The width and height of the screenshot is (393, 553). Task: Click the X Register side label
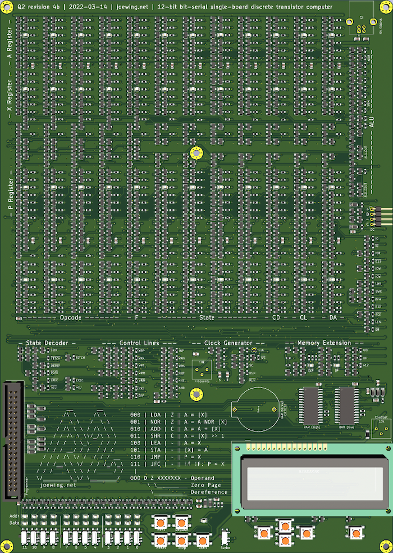pyautogui.click(x=10, y=96)
